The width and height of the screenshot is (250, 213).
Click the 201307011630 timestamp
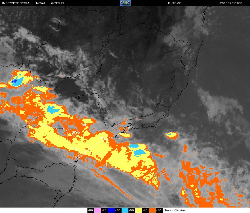[231, 3]
